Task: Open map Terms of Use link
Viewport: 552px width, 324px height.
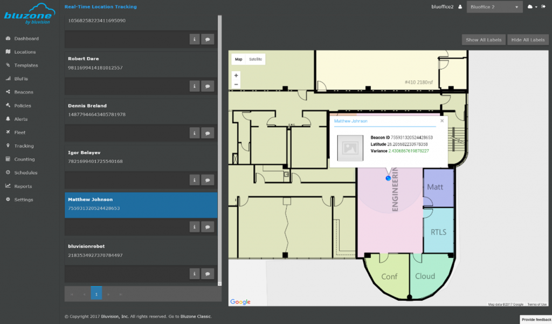Action: (537, 304)
